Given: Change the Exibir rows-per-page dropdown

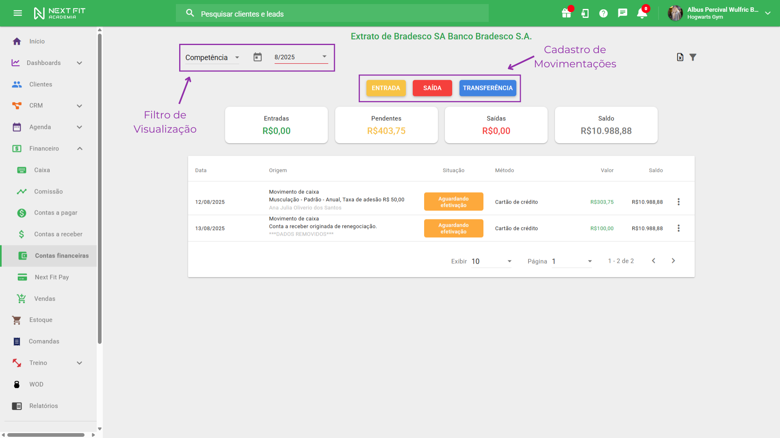Looking at the screenshot, I should coord(491,261).
